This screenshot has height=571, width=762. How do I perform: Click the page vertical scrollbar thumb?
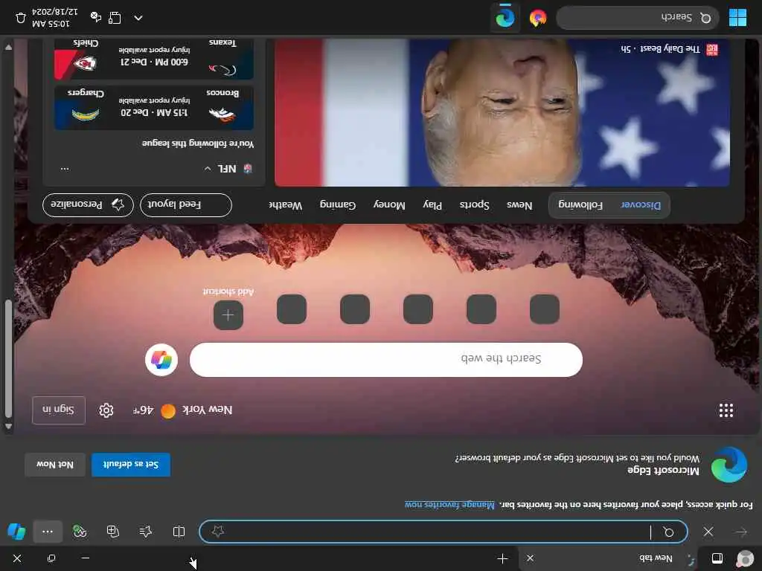click(7, 359)
